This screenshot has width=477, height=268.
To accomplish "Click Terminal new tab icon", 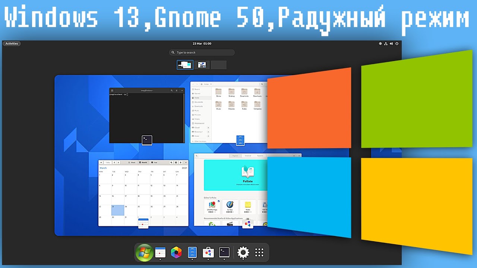I will click(x=112, y=90).
